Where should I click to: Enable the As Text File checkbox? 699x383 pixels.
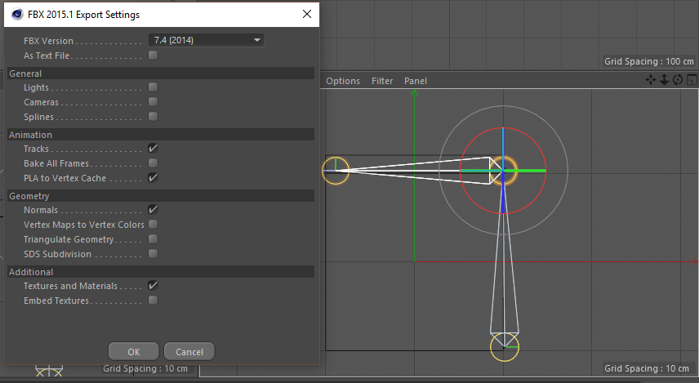click(153, 56)
